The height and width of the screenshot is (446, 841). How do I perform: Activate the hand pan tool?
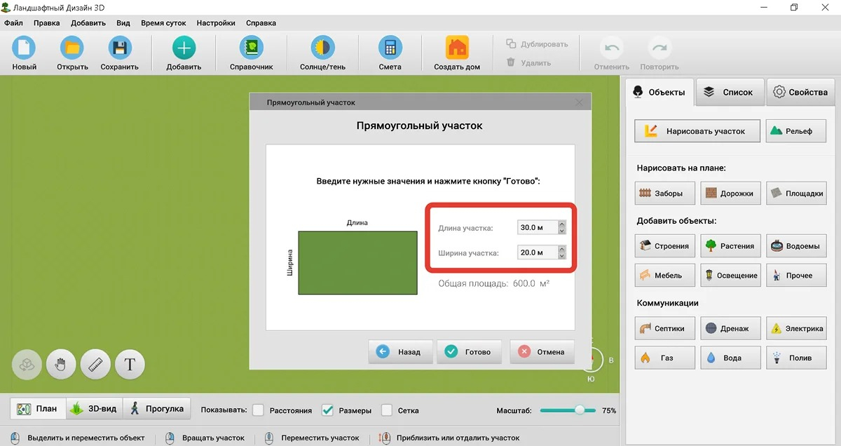(x=61, y=364)
